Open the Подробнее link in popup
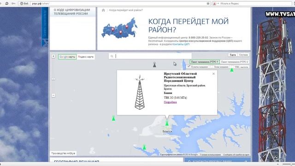295x166 pixels. pos(170,102)
